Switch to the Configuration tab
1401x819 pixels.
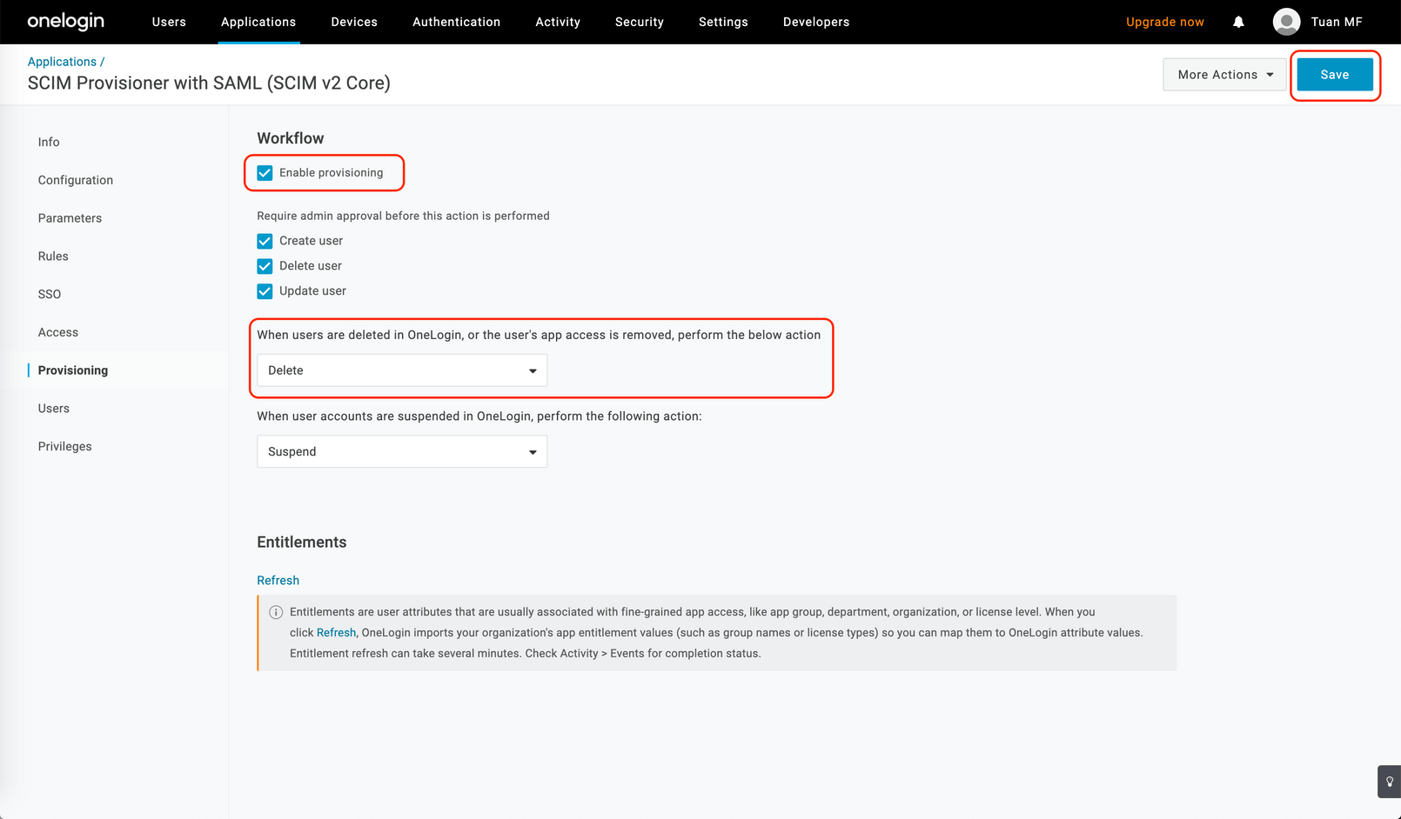pyautogui.click(x=76, y=180)
